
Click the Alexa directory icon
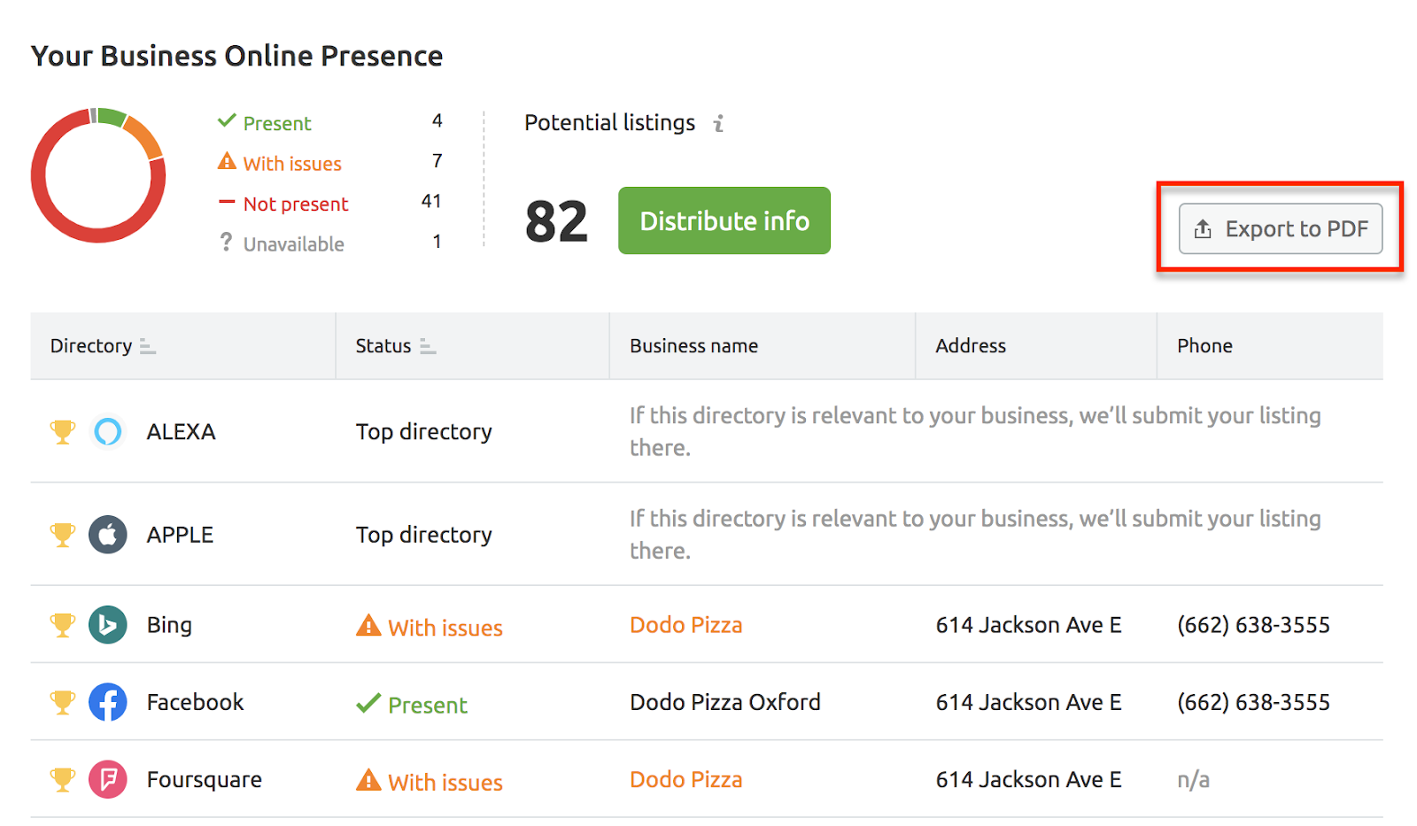tap(107, 431)
